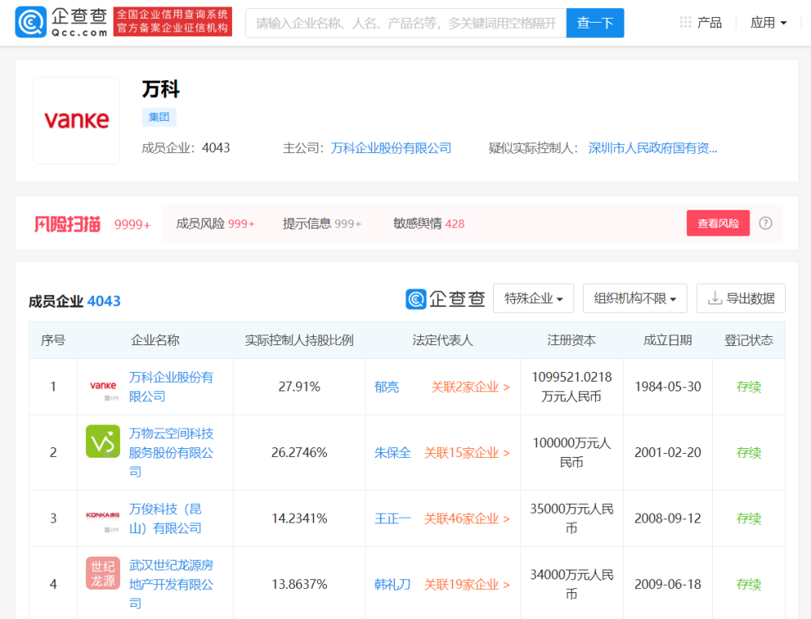Focus the company name search field
Viewport: 811px width, 619px height.
click(x=406, y=23)
